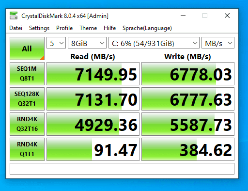This screenshot has width=248, height=191.
Task: Click the 7131.70 read result
Action: (x=93, y=99)
